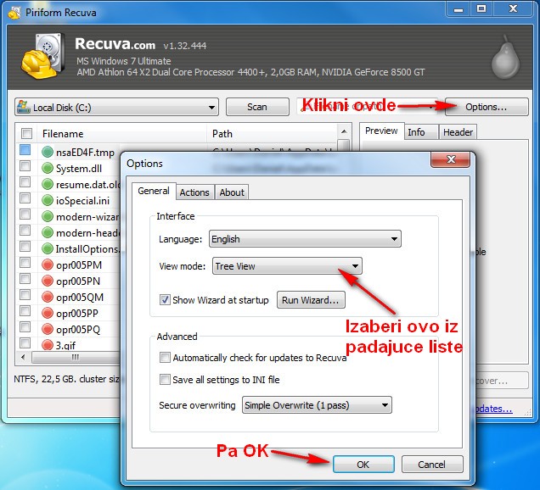Click the red status icon for opr005PP
Image resolution: width=540 pixels, height=490 pixels.
coord(48,313)
